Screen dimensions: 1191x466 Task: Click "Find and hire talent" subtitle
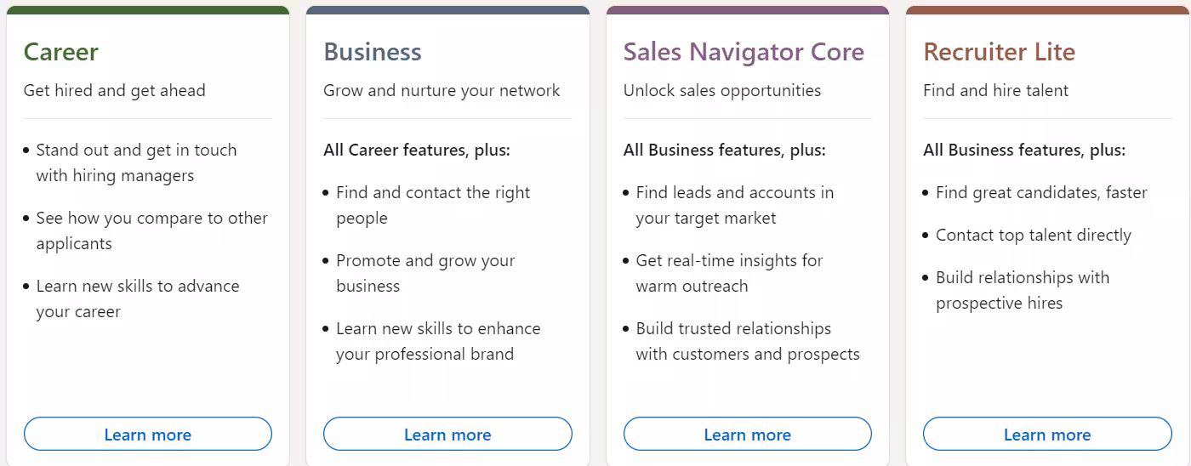[995, 90]
